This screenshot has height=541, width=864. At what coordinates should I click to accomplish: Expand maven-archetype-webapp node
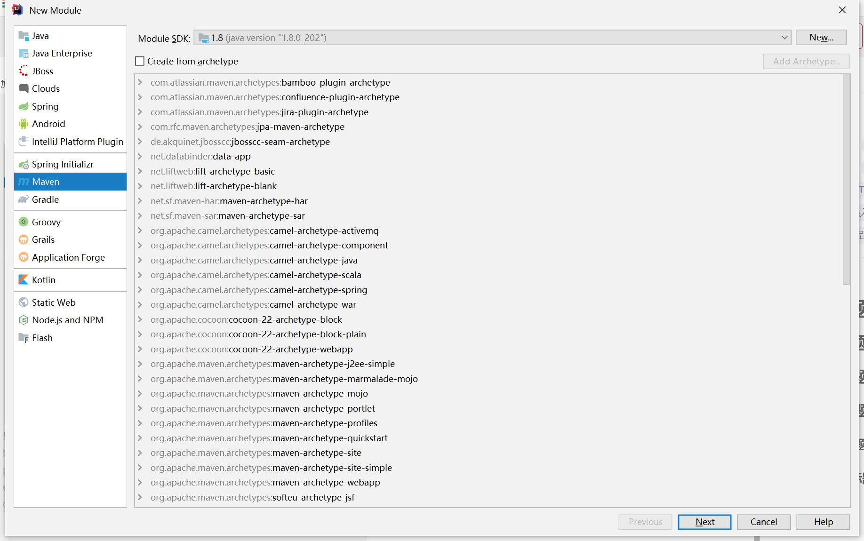(x=140, y=482)
